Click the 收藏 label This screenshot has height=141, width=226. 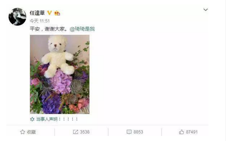coord(31,132)
